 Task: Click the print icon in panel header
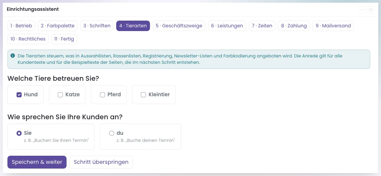pos(371,10)
